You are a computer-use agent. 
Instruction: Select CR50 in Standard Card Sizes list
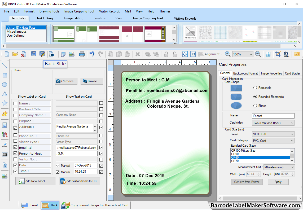[x=260, y=154]
